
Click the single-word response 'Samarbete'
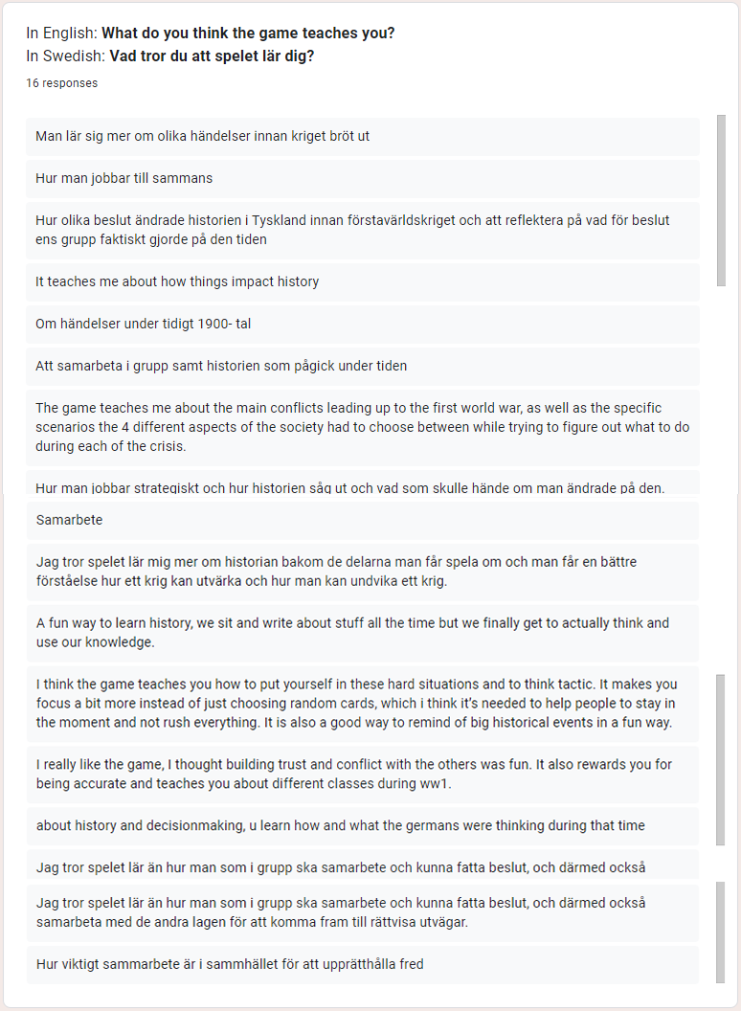point(363,520)
